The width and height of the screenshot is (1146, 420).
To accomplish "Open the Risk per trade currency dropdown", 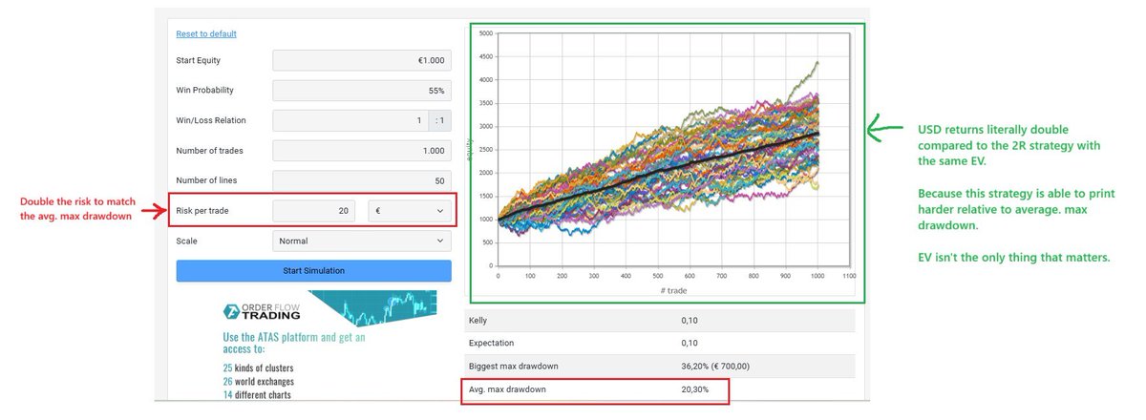I will pyautogui.click(x=410, y=210).
